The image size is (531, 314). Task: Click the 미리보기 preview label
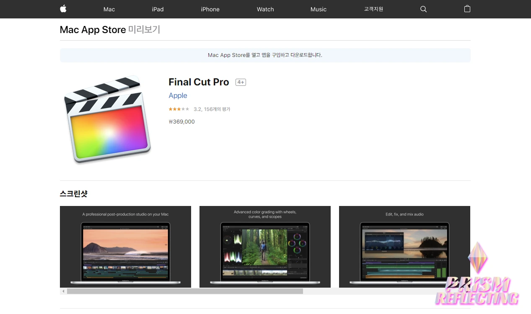(144, 30)
